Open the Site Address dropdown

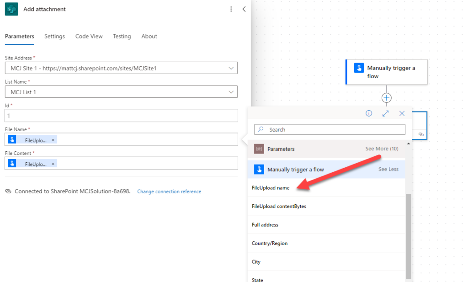(231, 68)
